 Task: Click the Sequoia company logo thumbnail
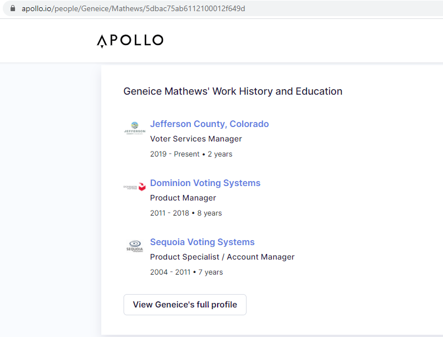click(135, 246)
